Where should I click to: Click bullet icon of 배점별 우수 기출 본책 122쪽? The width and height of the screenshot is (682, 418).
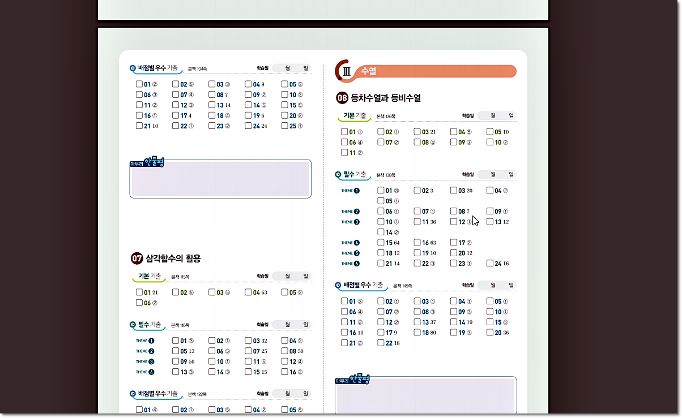point(133,394)
